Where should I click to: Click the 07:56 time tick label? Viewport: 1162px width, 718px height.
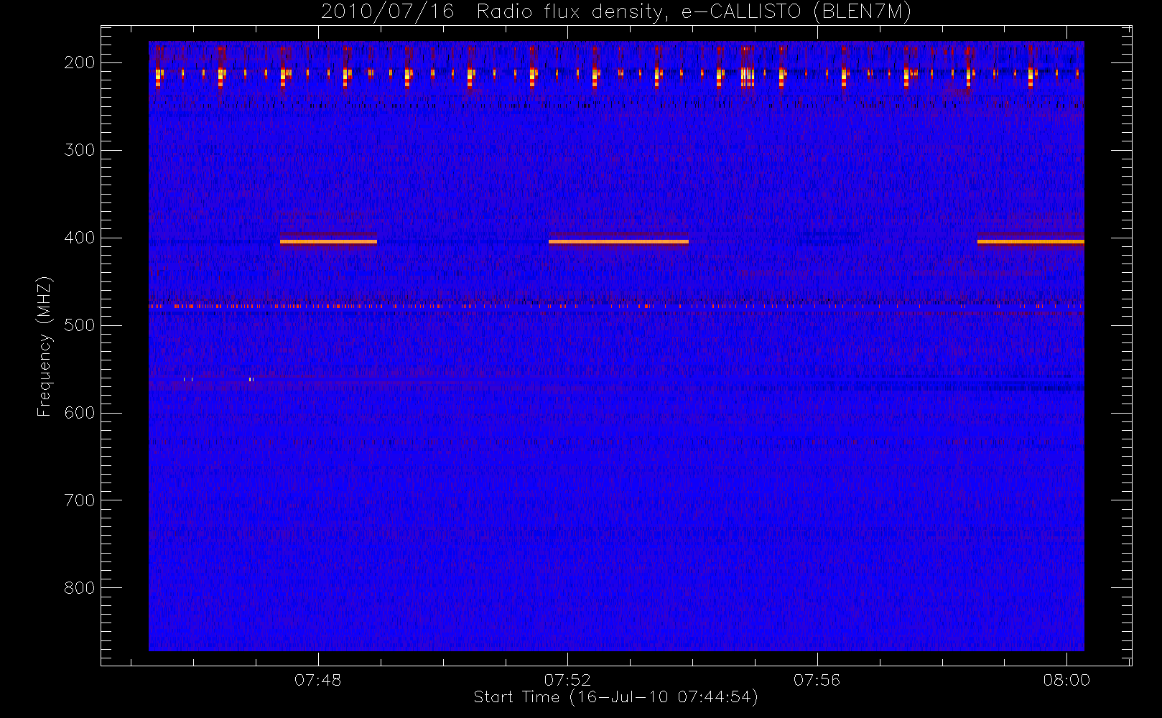point(817,680)
